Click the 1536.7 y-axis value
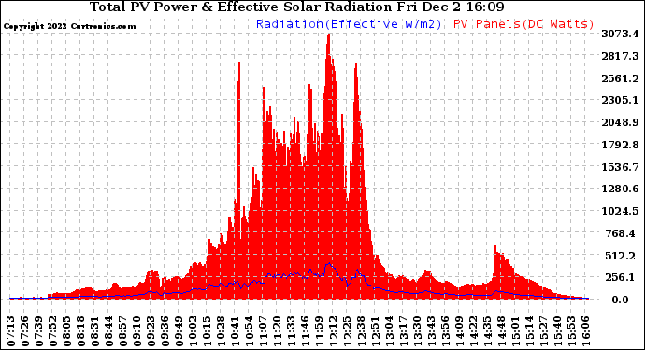645x350 pixels. point(620,167)
